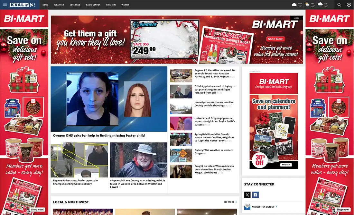Close the Bi-Mart banner ad
This screenshot has height=215, width=354.
point(296,18)
